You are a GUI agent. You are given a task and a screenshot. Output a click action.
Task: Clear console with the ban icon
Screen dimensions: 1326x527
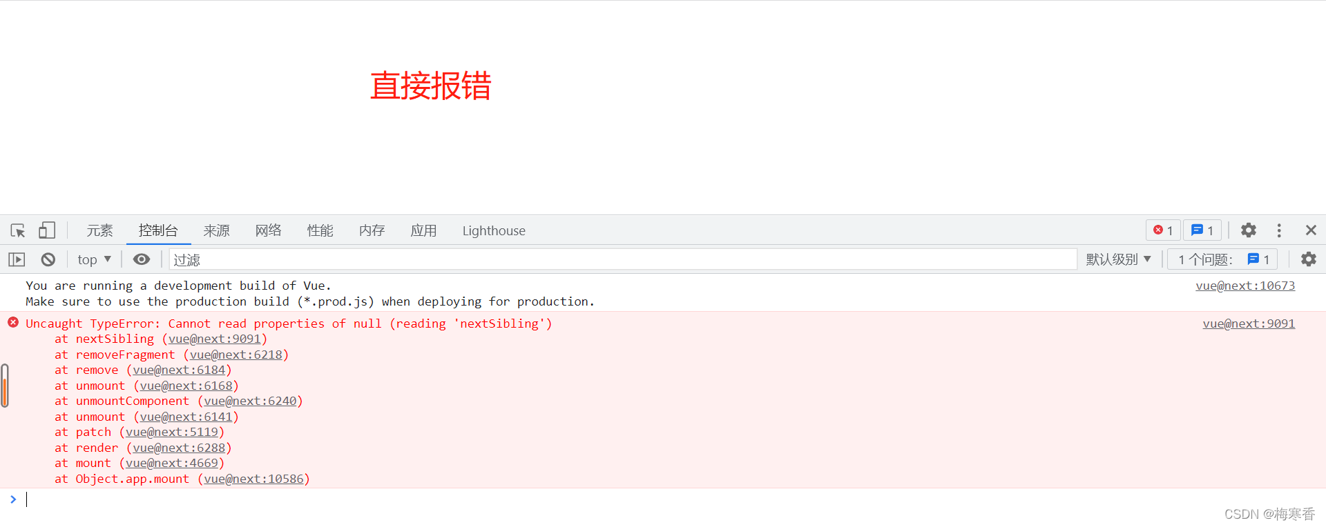pyautogui.click(x=48, y=259)
